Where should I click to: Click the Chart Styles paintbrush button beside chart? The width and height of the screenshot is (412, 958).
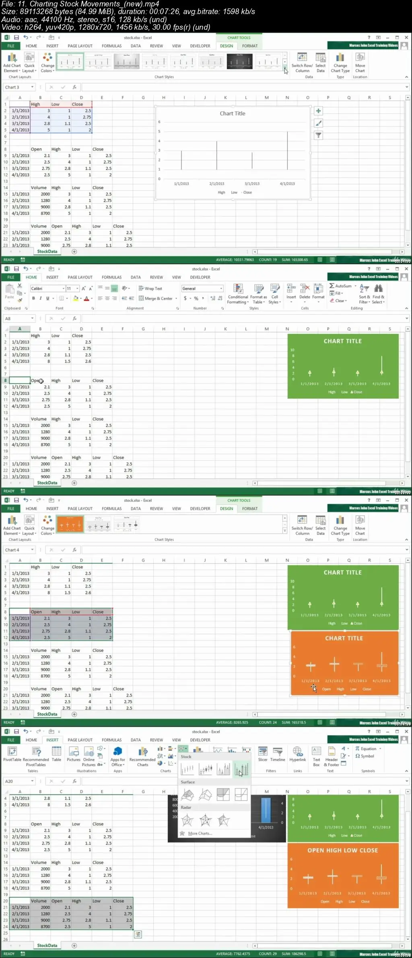(318, 123)
